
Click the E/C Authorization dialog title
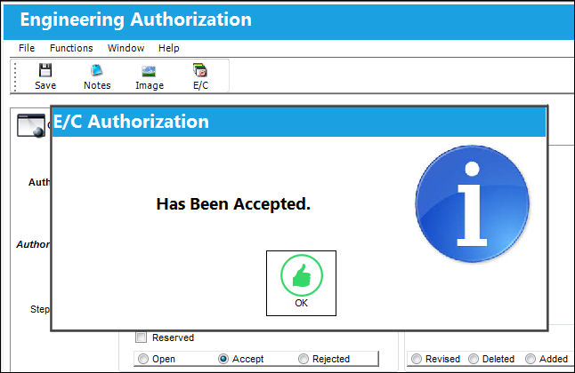tap(131, 122)
